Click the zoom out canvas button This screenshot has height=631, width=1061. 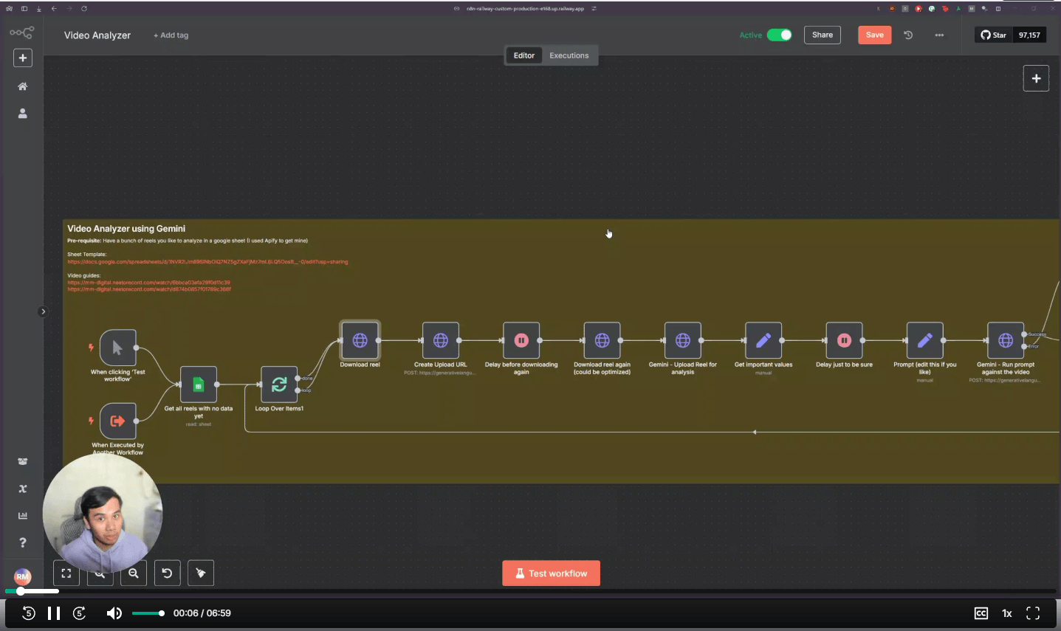point(134,573)
